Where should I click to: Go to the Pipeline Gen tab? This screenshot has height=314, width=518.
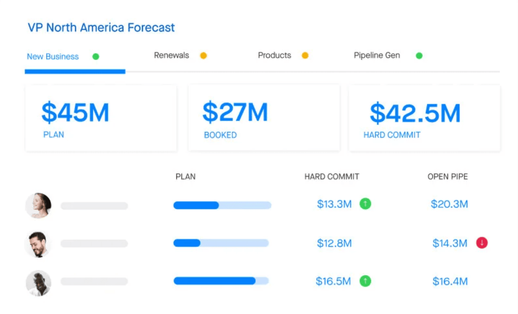point(377,55)
